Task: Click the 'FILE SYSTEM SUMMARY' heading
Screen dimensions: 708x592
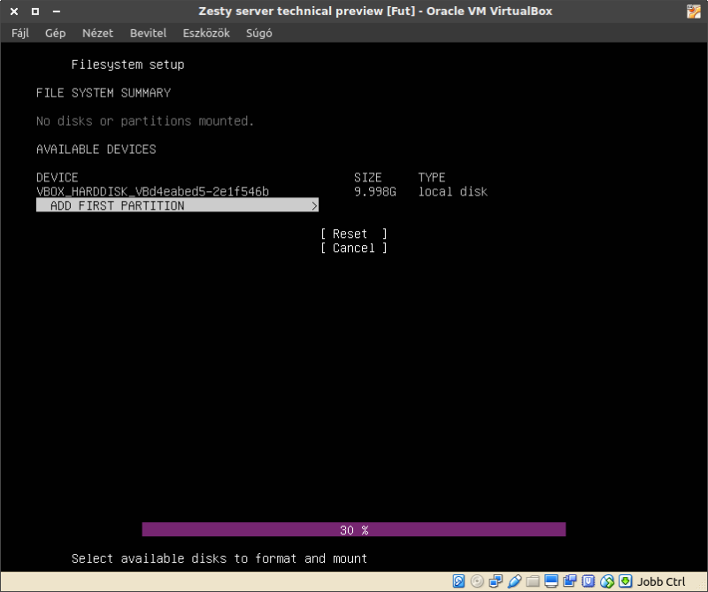Action: click(x=104, y=93)
